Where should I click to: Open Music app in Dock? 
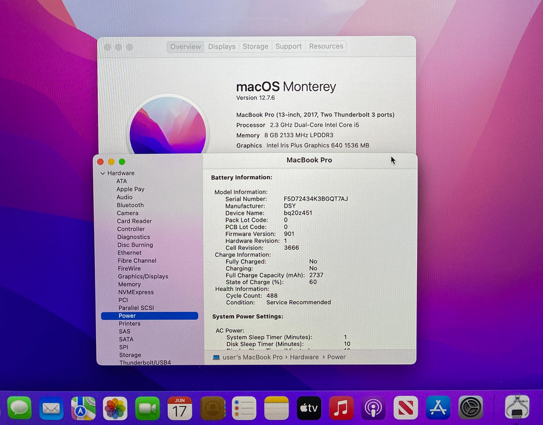(341, 409)
